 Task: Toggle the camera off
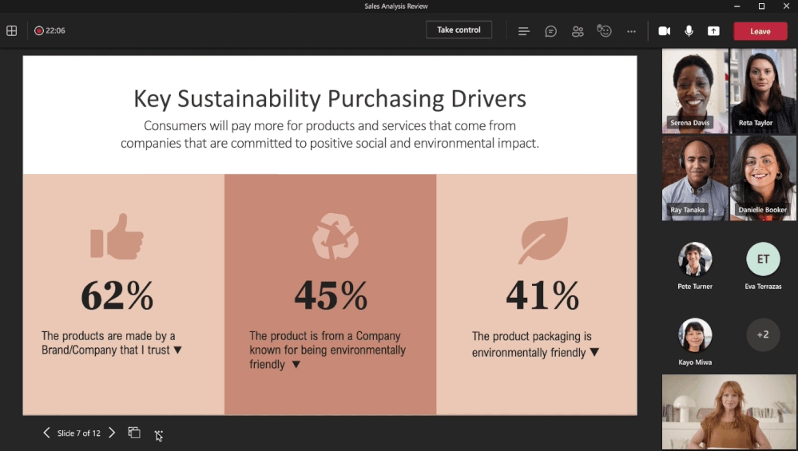click(x=664, y=31)
